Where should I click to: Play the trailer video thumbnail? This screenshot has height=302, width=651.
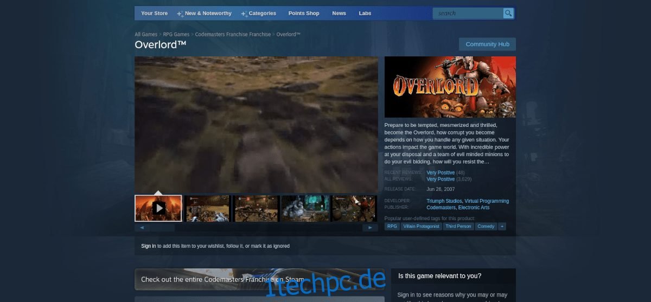[x=158, y=208]
